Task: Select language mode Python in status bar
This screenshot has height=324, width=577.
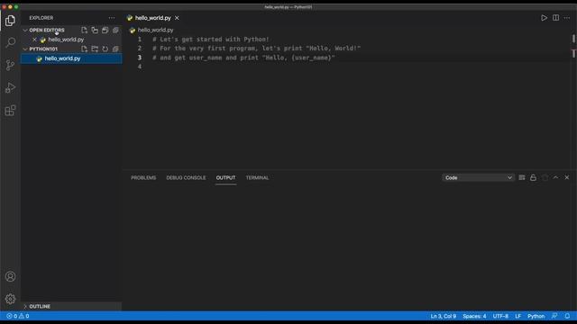Action: (536, 316)
